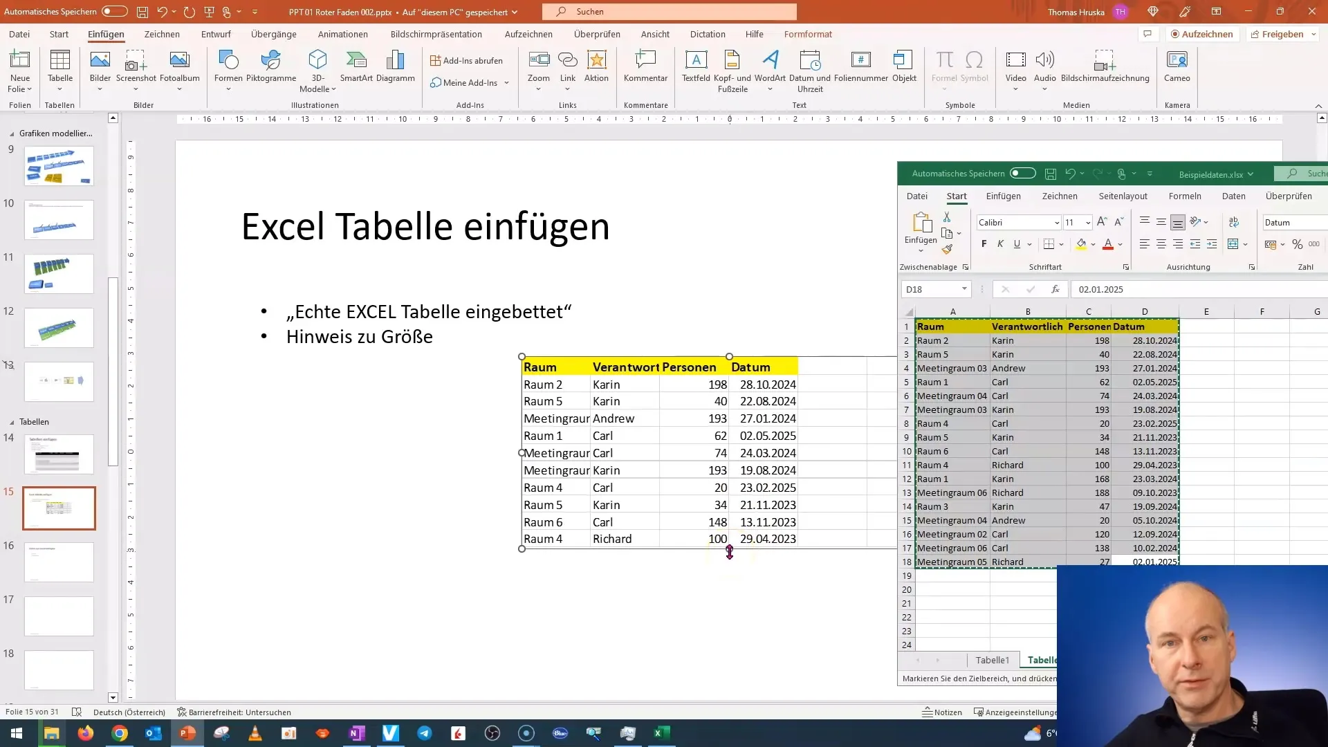1328x747 pixels.
Task: Click the Objekt icon
Action: tap(903, 61)
